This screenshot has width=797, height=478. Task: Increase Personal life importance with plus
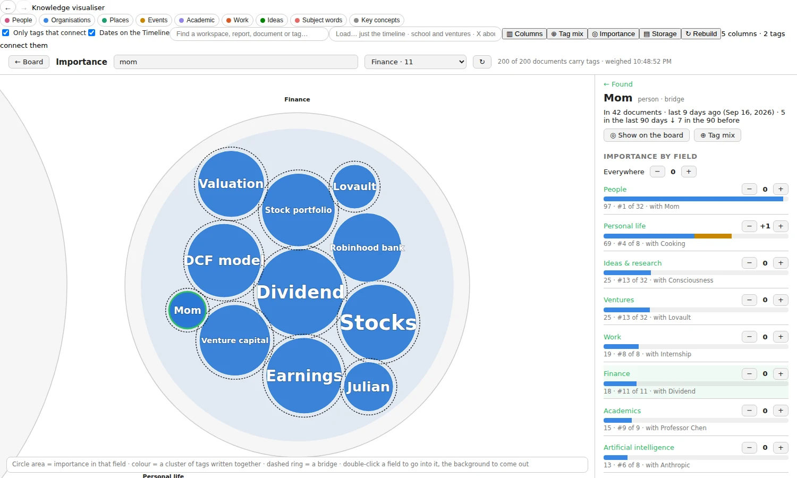pyautogui.click(x=781, y=226)
